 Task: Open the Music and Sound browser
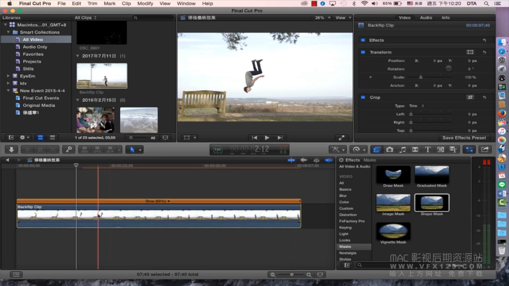point(402,150)
